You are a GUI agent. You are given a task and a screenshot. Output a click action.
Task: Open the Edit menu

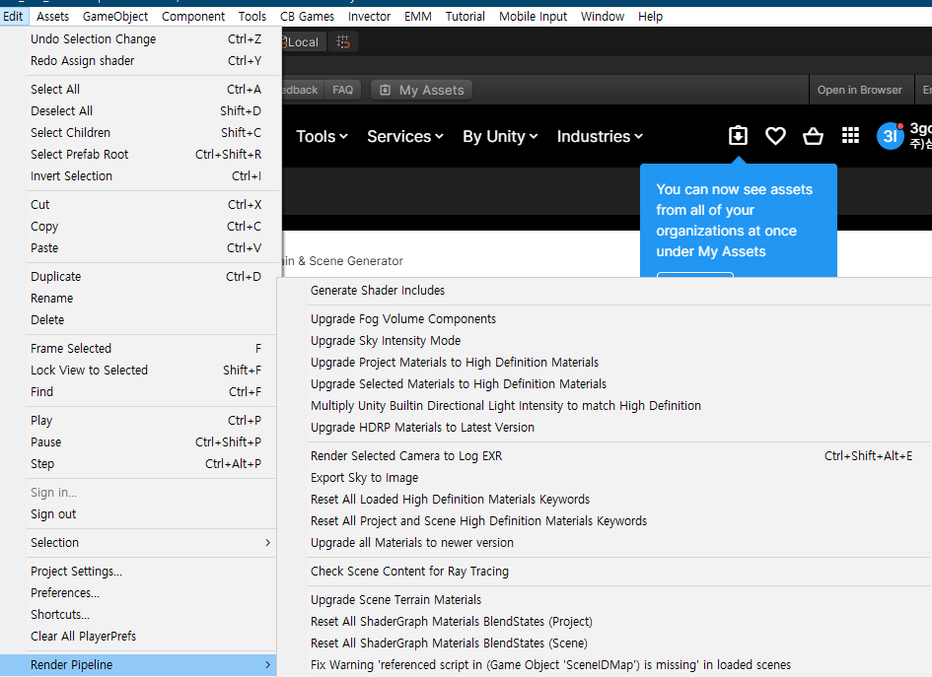(x=13, y=17)
